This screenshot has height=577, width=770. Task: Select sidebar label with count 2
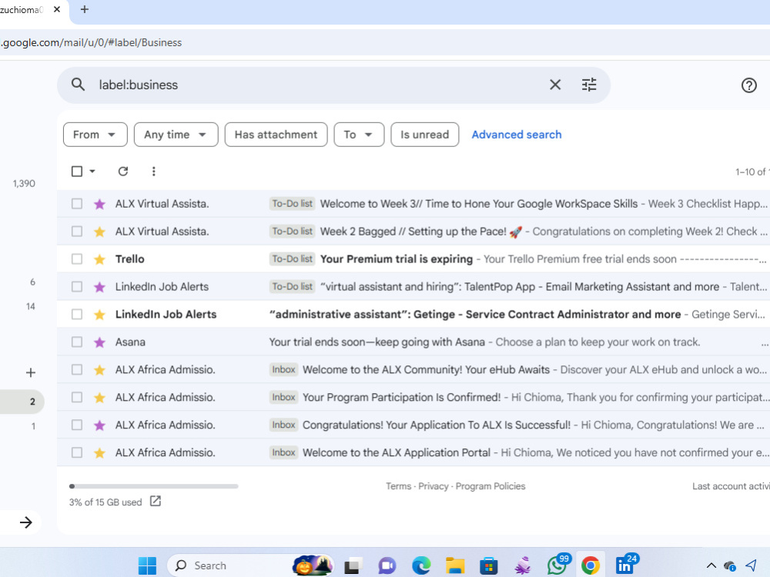(x=22, y=402)
